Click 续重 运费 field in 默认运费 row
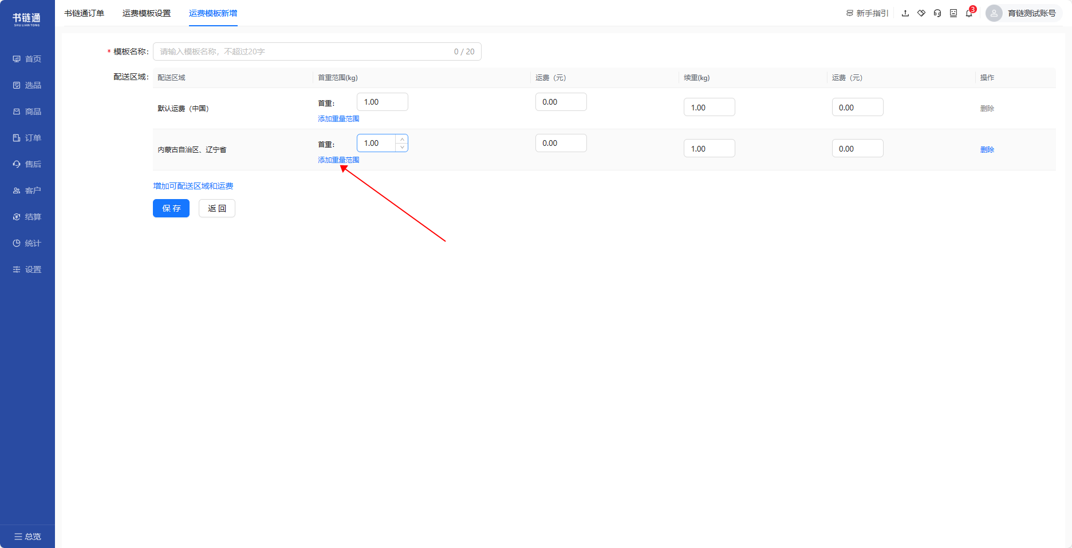The height and width of the screenshot is (548, 1072). click(x=858, y=108)
